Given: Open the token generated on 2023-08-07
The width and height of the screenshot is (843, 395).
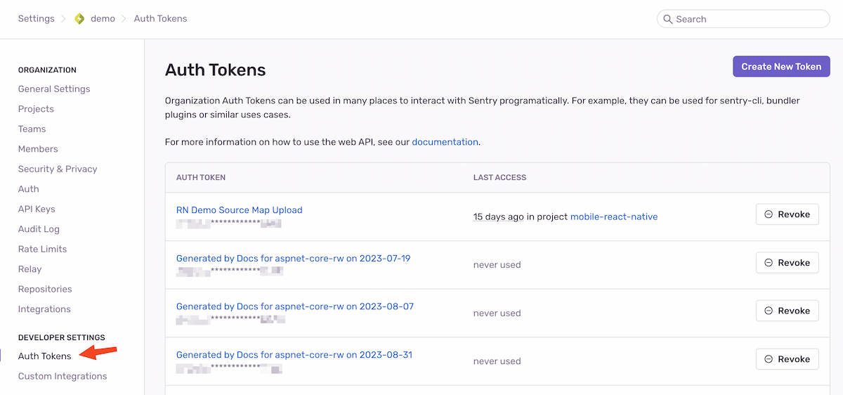Looking at the screenshot, I should (x=294, y=306).
